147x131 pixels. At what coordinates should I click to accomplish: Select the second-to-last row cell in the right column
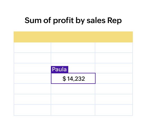click(114, 99)
